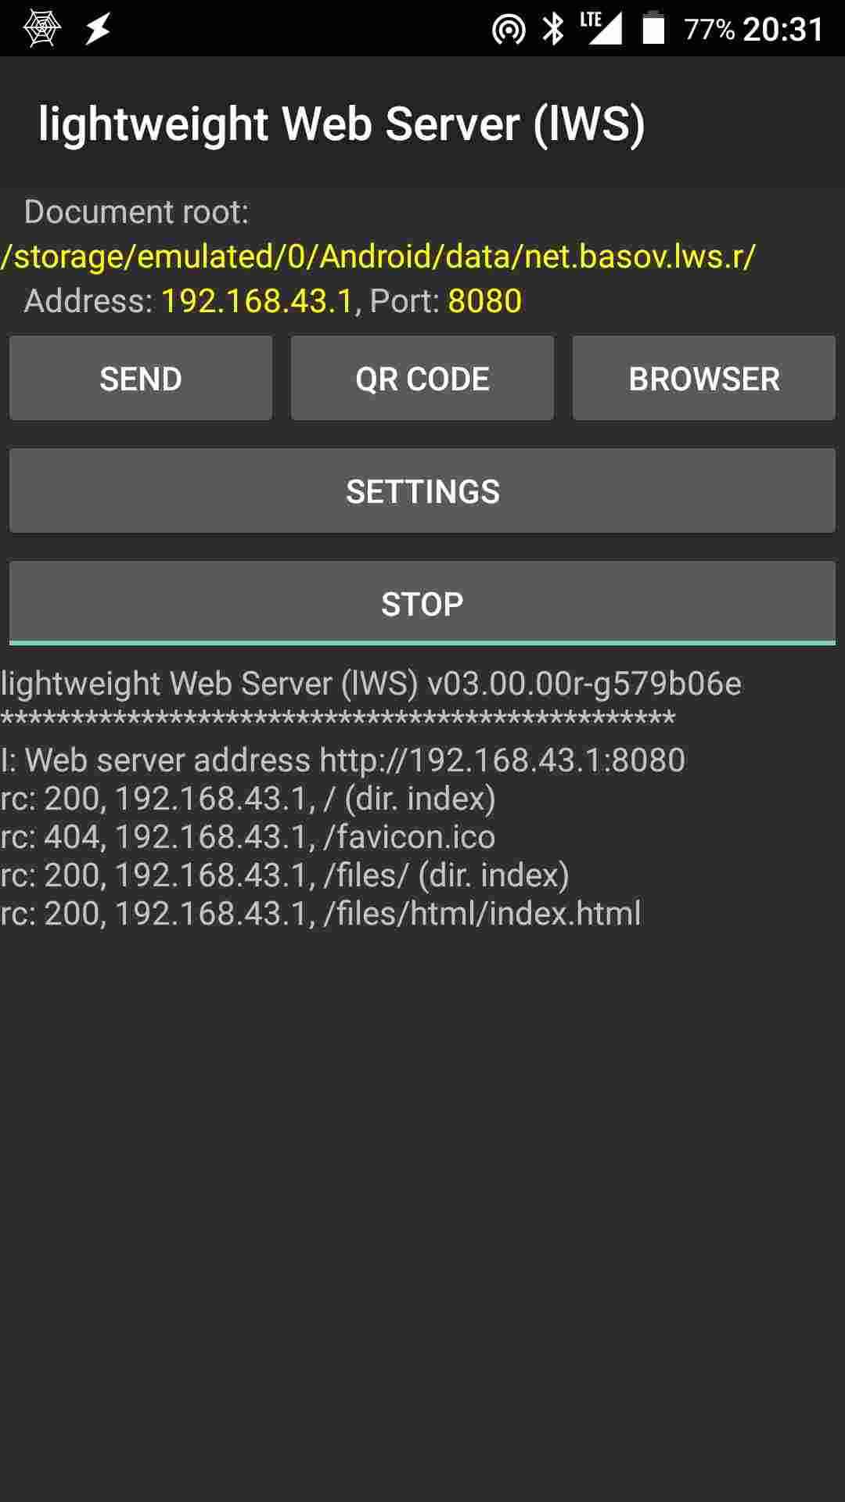
Task: Click the Wi-Fi hotspot indicator icon
Action: point(509,28)
